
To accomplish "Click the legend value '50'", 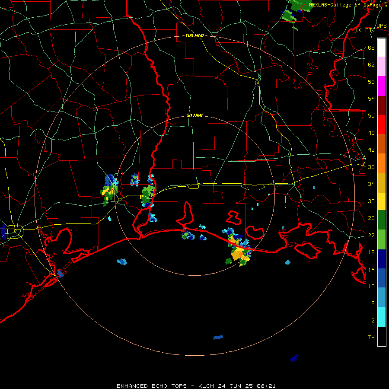I will pos(371,116).
